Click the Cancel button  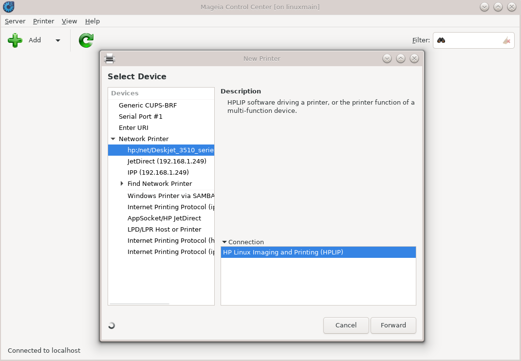(346, 325)
